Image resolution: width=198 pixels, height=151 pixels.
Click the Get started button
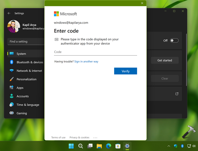coord(165,60)
